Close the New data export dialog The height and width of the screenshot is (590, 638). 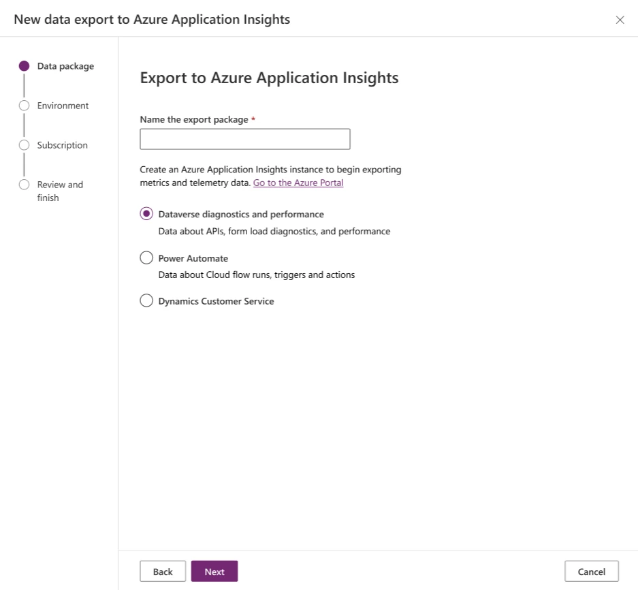point(620,19)
